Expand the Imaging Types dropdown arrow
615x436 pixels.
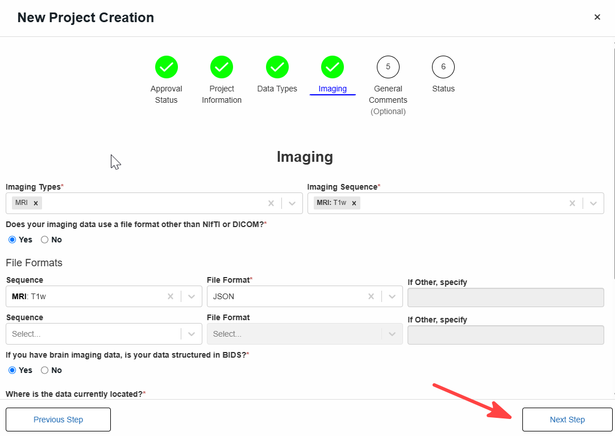[292, 203]
